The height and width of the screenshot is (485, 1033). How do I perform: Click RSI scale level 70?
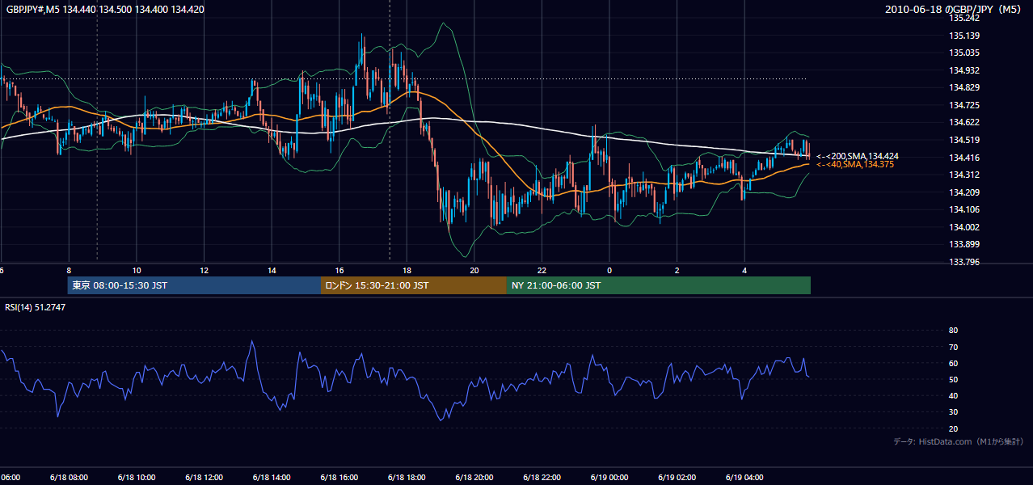point(953,347)
